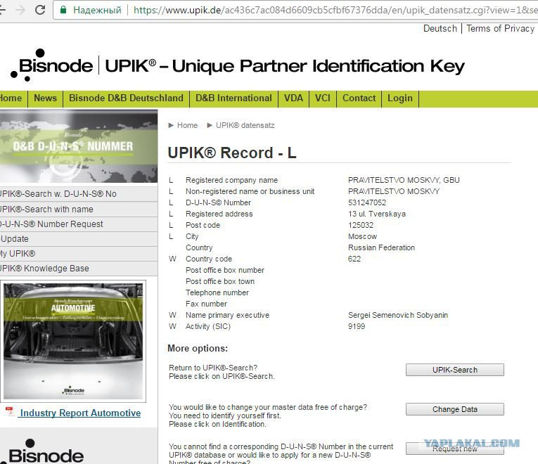Open the Login menu item

[x=399, y=98]
